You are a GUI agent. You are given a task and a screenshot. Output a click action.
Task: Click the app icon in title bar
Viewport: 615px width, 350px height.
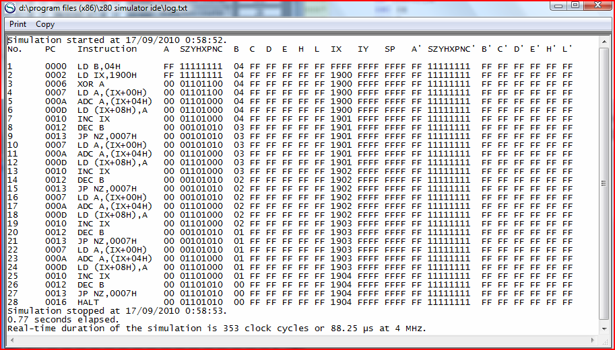(10, 8)
